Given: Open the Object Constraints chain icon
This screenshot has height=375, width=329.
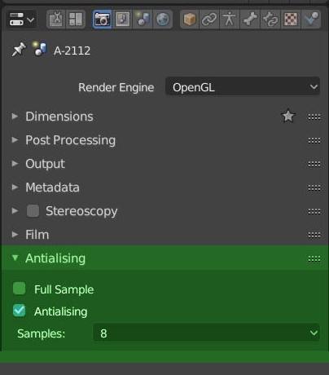Looking at the screenshot, I should [x=209, y=19].
